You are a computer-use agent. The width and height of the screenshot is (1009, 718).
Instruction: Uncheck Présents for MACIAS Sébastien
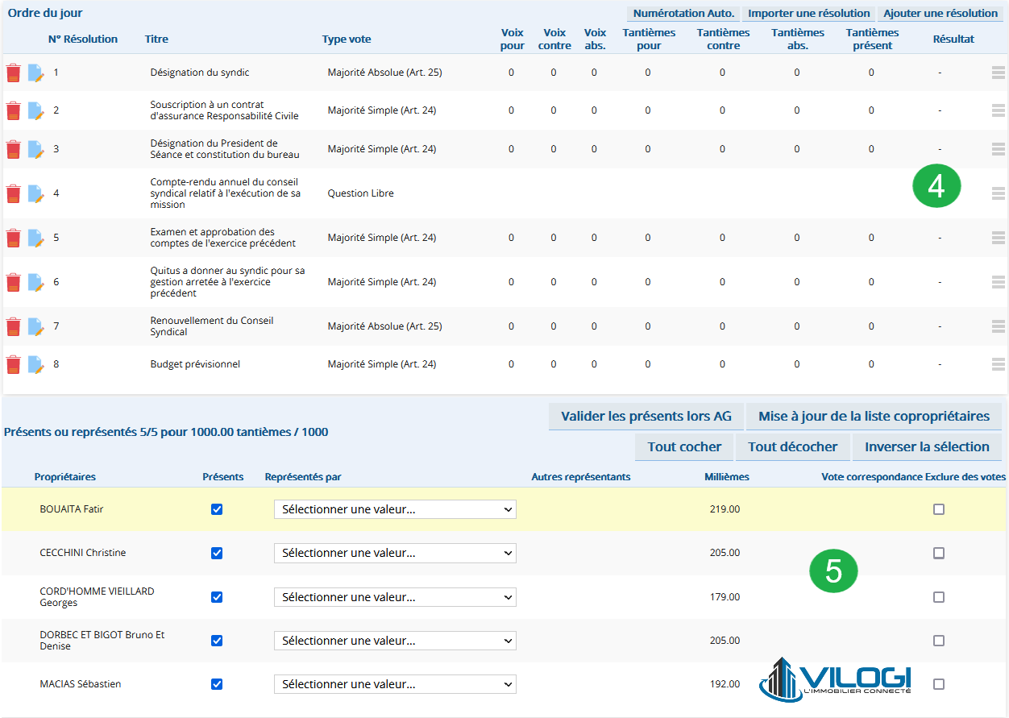[216, 684]
